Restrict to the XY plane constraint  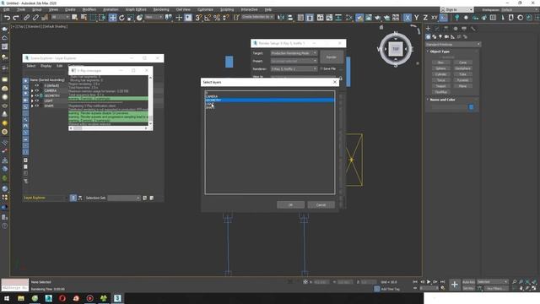pyautogui.click(x=435, y=18)
